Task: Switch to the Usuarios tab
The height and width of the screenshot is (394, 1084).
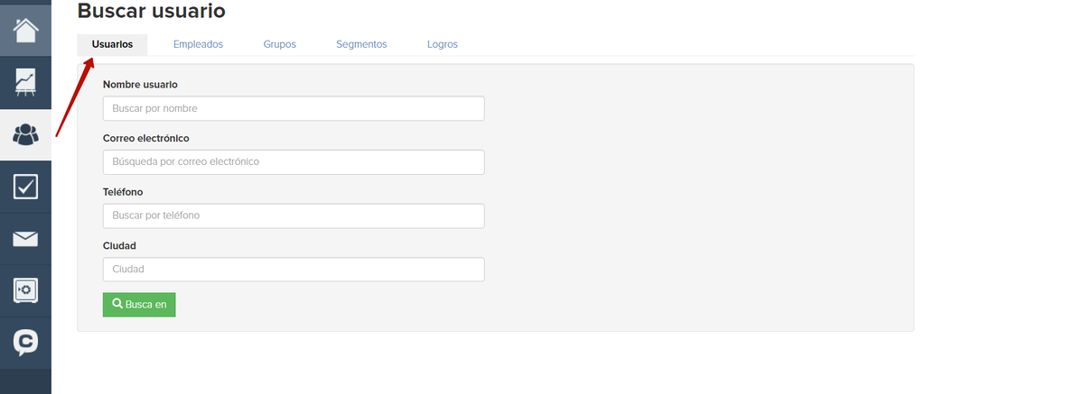Action: click(112, 44)
